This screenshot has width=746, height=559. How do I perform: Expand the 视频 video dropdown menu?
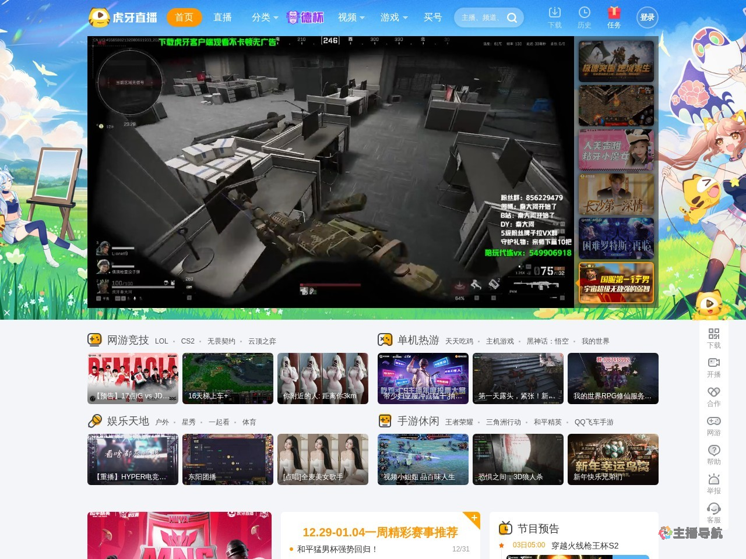point(351,17)
